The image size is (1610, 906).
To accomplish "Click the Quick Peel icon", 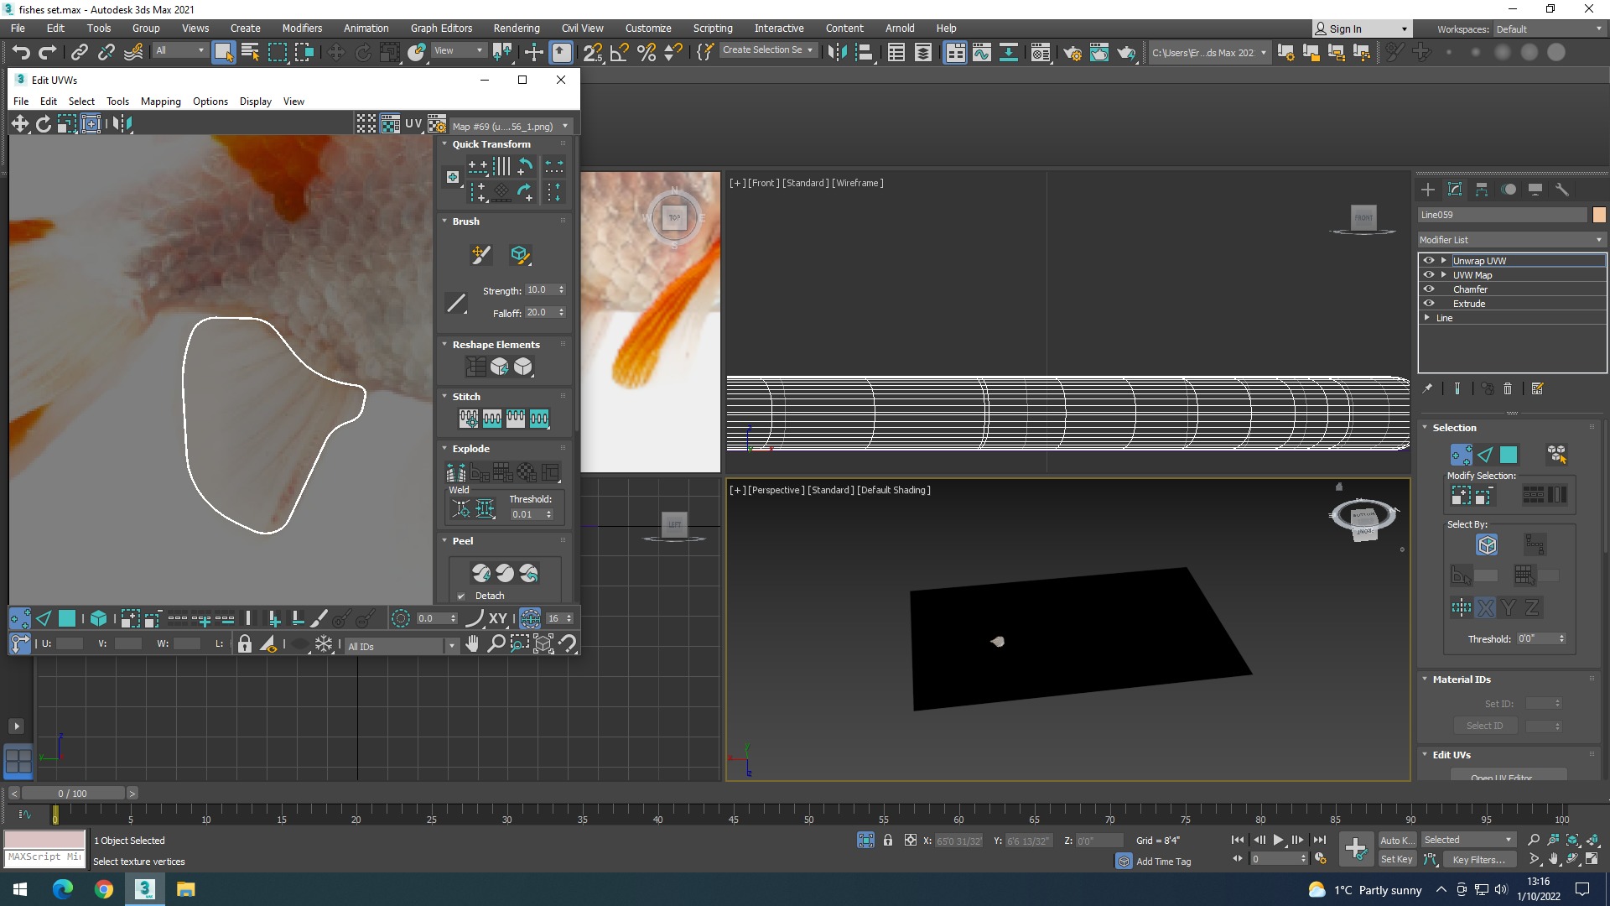I will [x=481, y=573].
